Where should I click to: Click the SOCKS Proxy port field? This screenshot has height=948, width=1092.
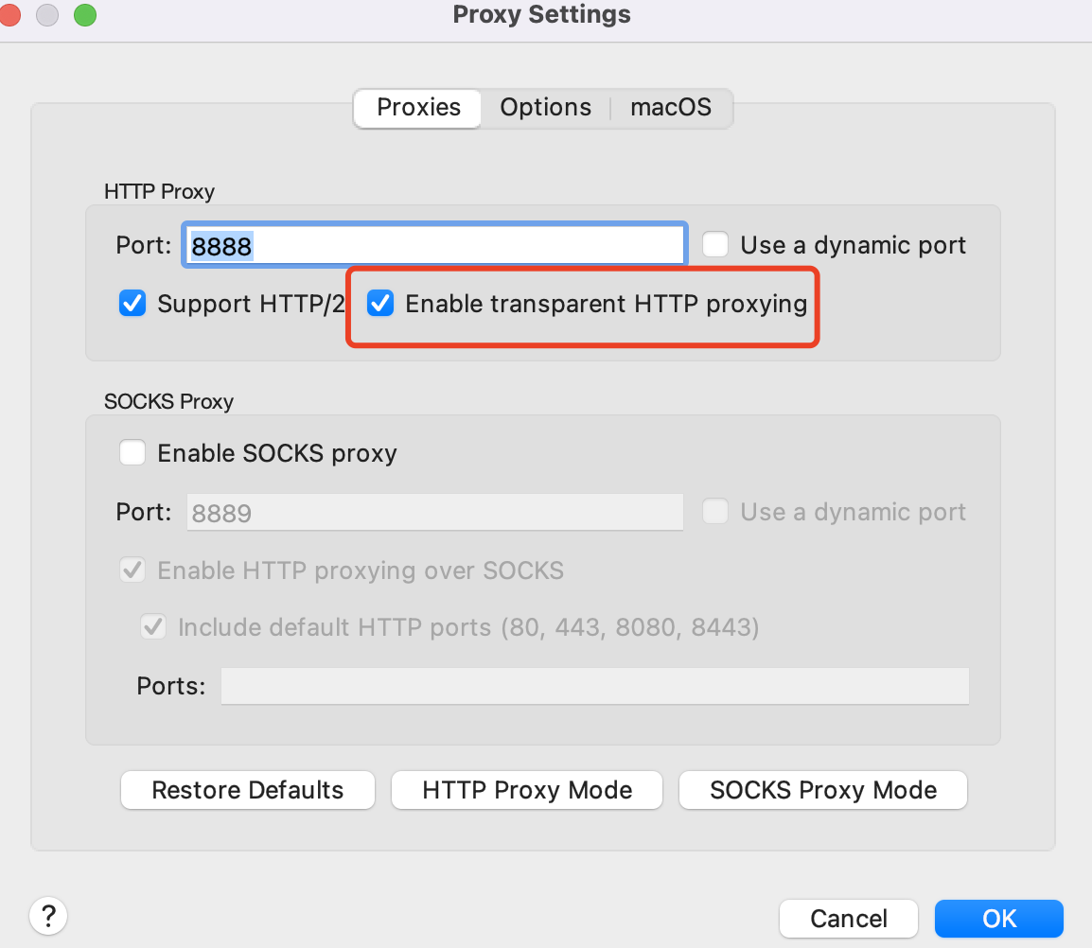(435, 513)
